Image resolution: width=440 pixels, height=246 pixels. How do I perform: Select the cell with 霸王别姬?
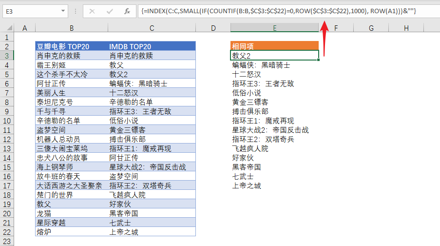click(72, 65)
